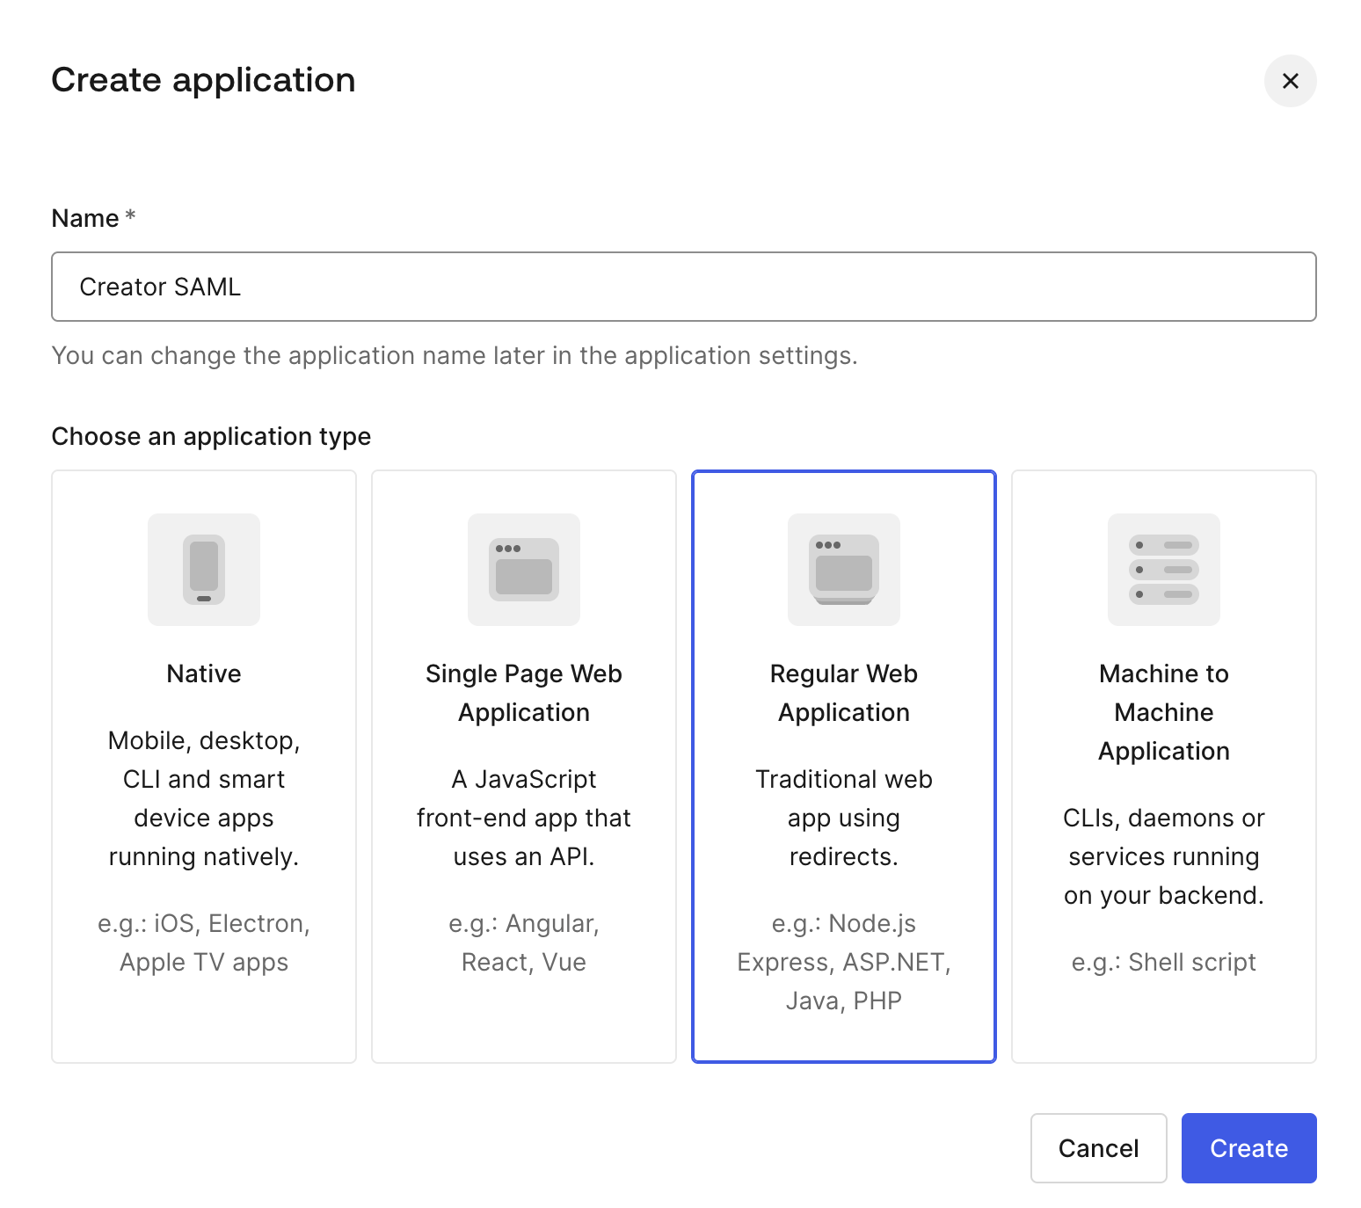Viewport: 1361px width, 1208px height.
Task: Click the Machine to Machine server icon
Action: [1164, 570]
